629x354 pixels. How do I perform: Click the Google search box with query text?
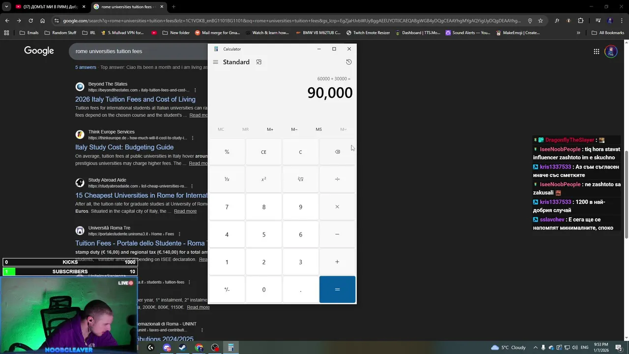tap(140, 51)
